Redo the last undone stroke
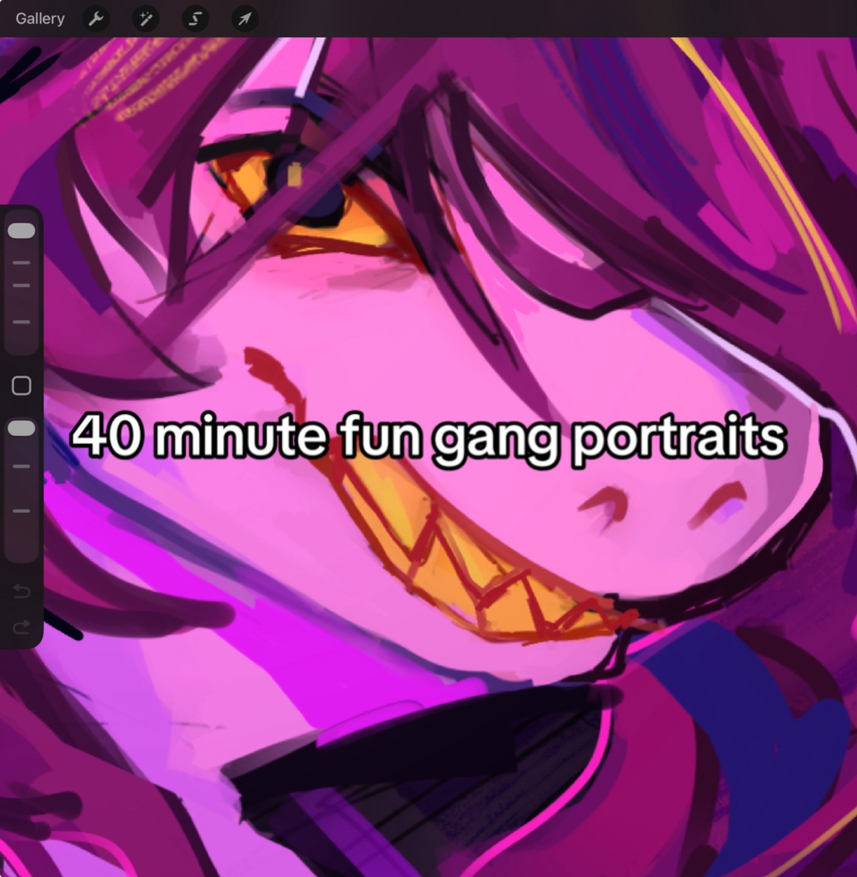The height and width of the screenshot is (877, 857). click(x=21, y=628)
